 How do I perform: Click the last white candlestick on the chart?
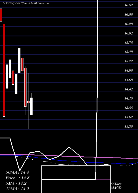31,106
